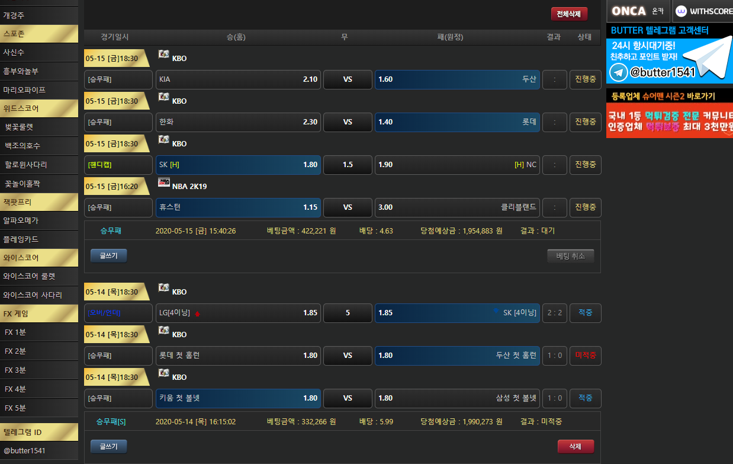Select 휴스턴 odds 1.15 cell
733x464 pixels.
(x=238, y=207)
